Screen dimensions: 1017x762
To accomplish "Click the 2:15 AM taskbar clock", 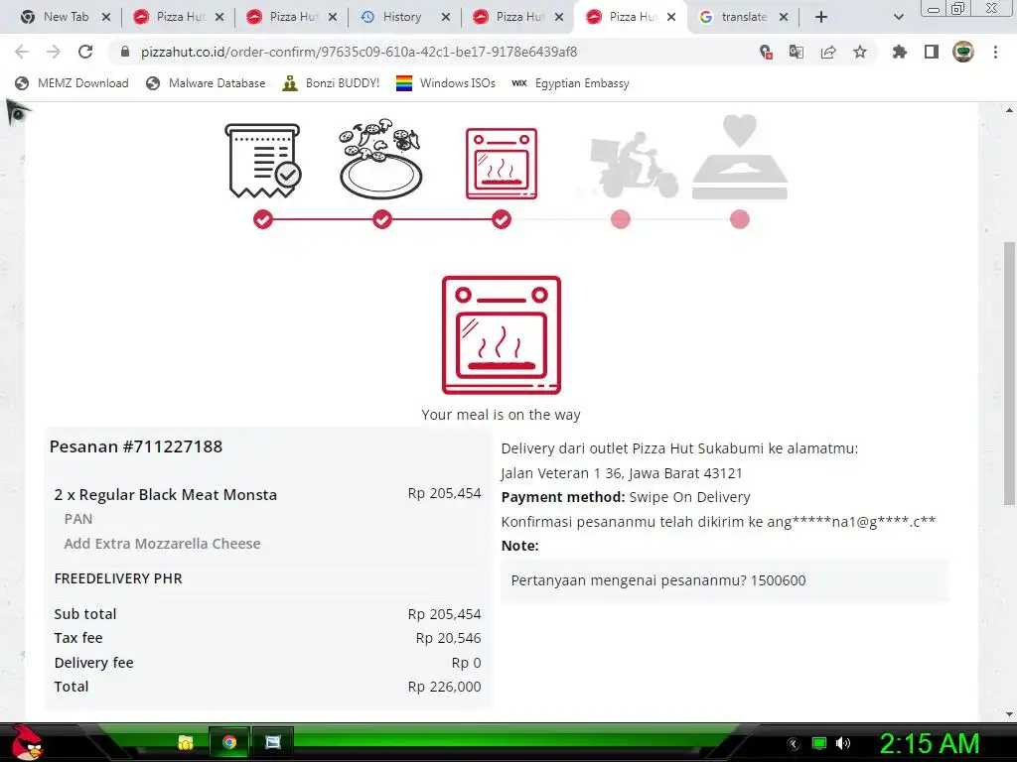I will 930,744.
